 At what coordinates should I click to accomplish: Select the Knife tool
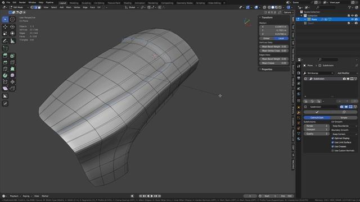pos(5,69)
